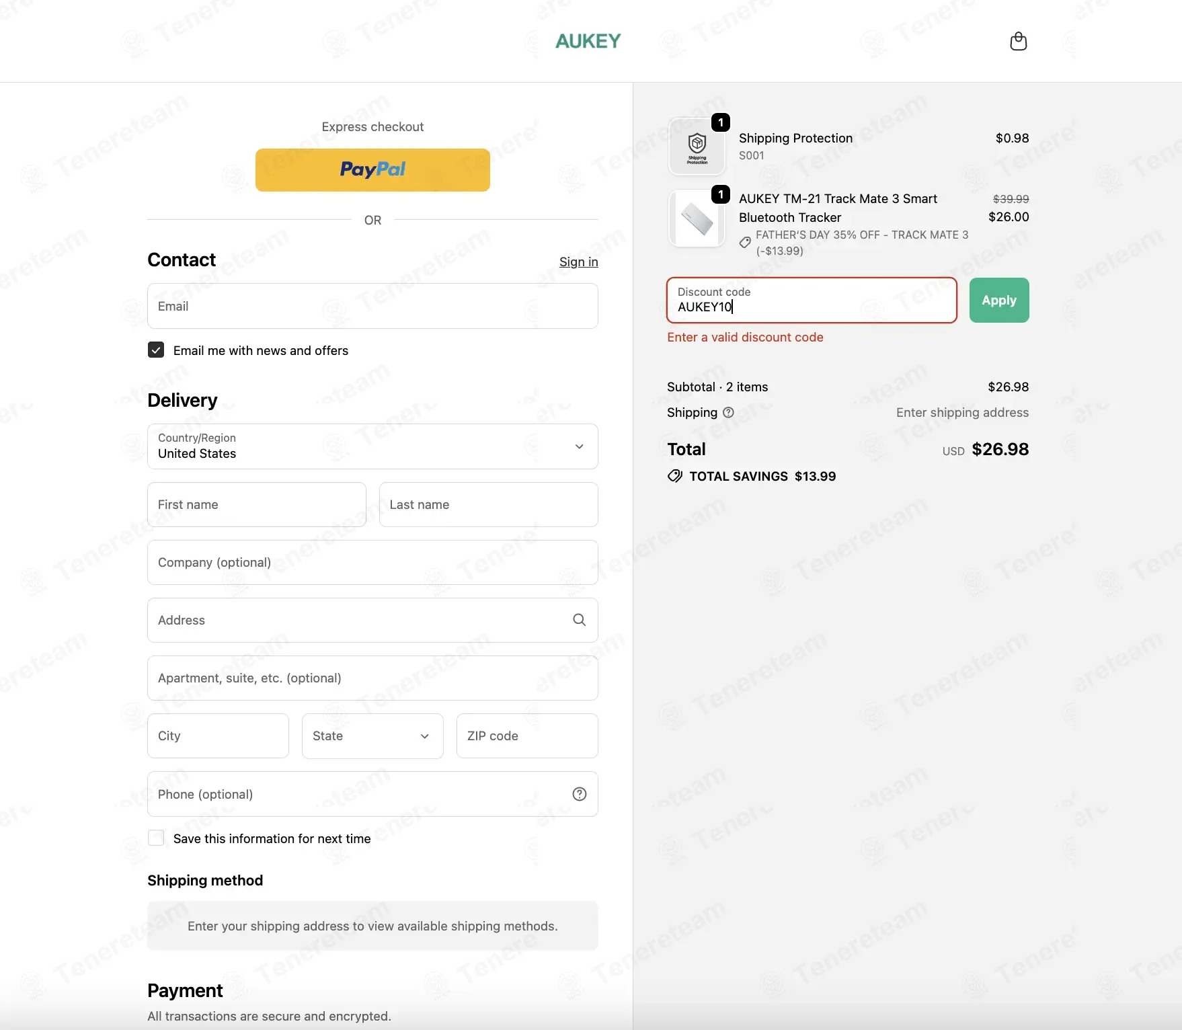Pay with PayPal express checkout
1182x1030 pixels.
click(x=372, y=170)
